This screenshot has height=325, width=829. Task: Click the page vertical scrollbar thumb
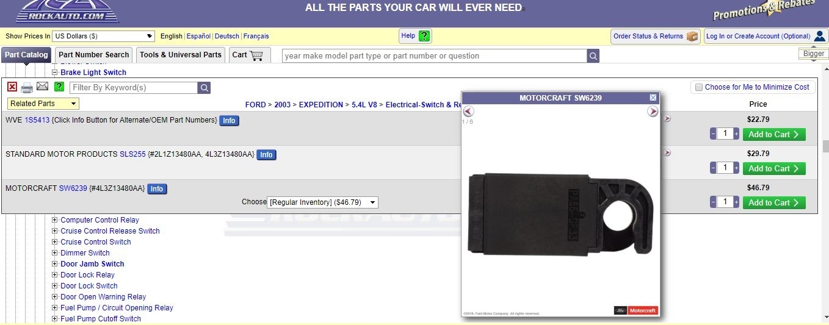click(x=825, y=146)
